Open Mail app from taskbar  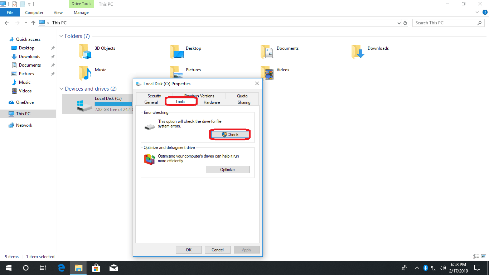pyautogui.click(x=113, y=268)
